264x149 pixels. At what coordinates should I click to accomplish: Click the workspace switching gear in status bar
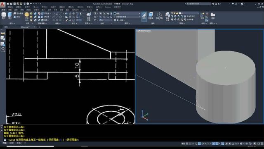click(x=241, y=144)
